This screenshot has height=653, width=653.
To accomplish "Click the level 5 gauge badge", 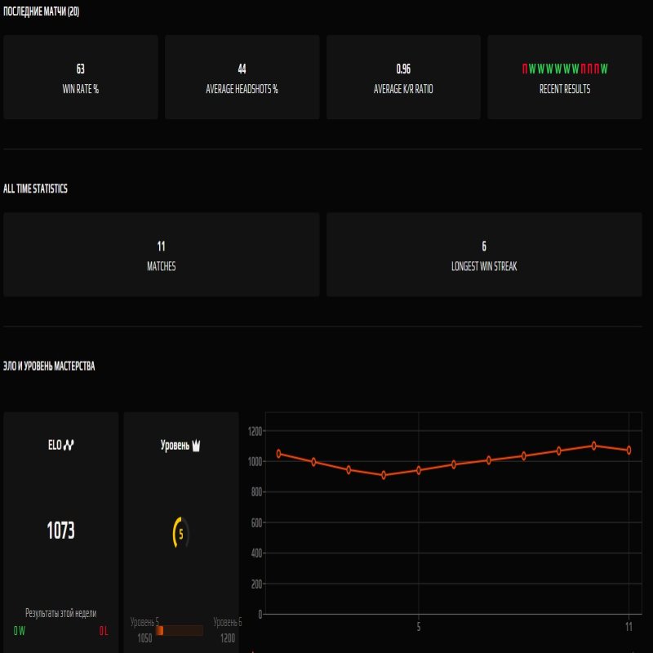I will point(182,532).
